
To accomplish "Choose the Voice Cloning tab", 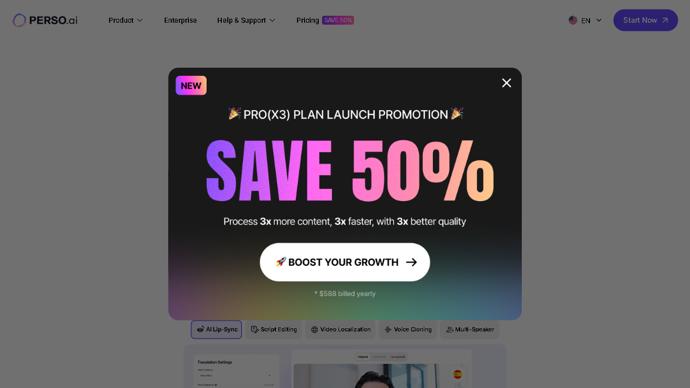I will pyautogui.click(x=408, y=329).
